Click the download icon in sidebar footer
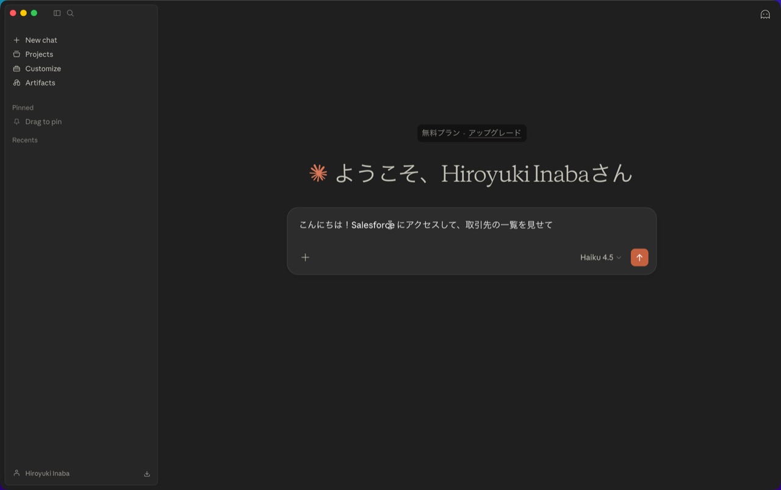Image resolution: width=781 pixels, height=490 pixels. click(147, 474)
